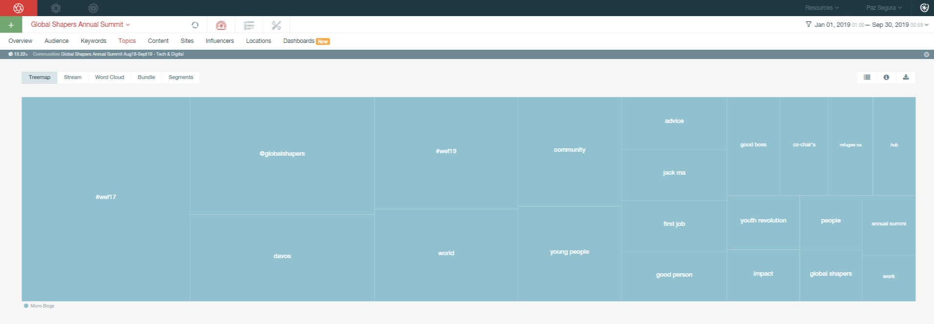
Task: Switch to Stream view
Action: pos(72,77)
